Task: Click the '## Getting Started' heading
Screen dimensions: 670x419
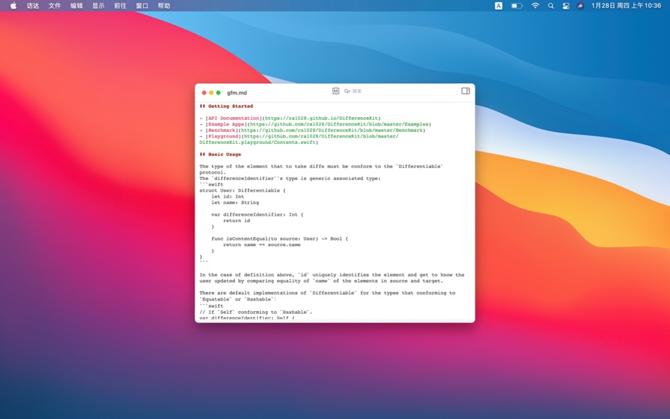Action: click(226, 106)
